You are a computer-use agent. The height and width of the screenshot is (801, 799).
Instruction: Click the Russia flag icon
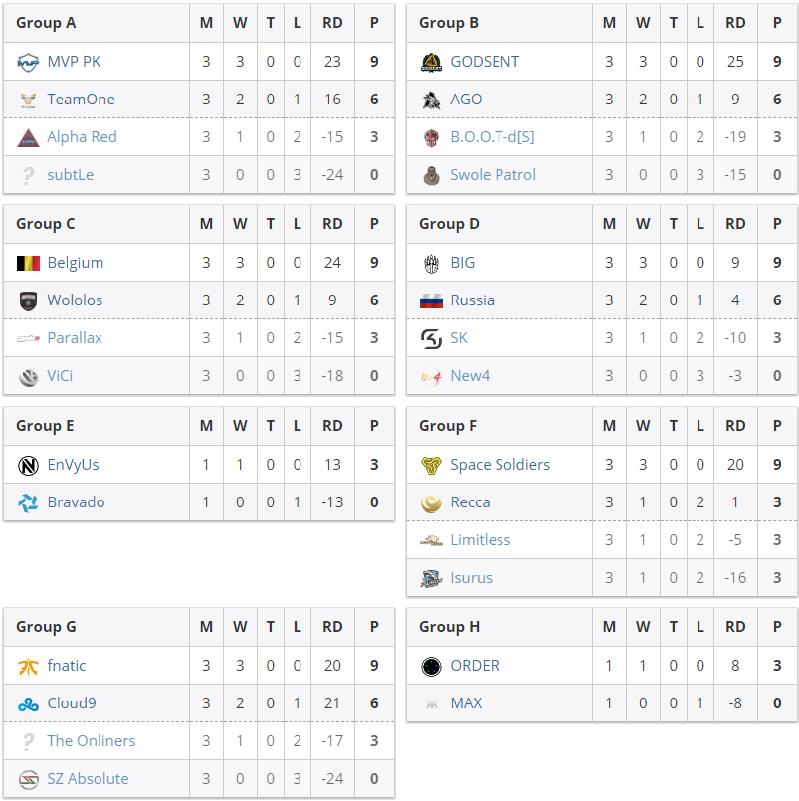point(431,300)
